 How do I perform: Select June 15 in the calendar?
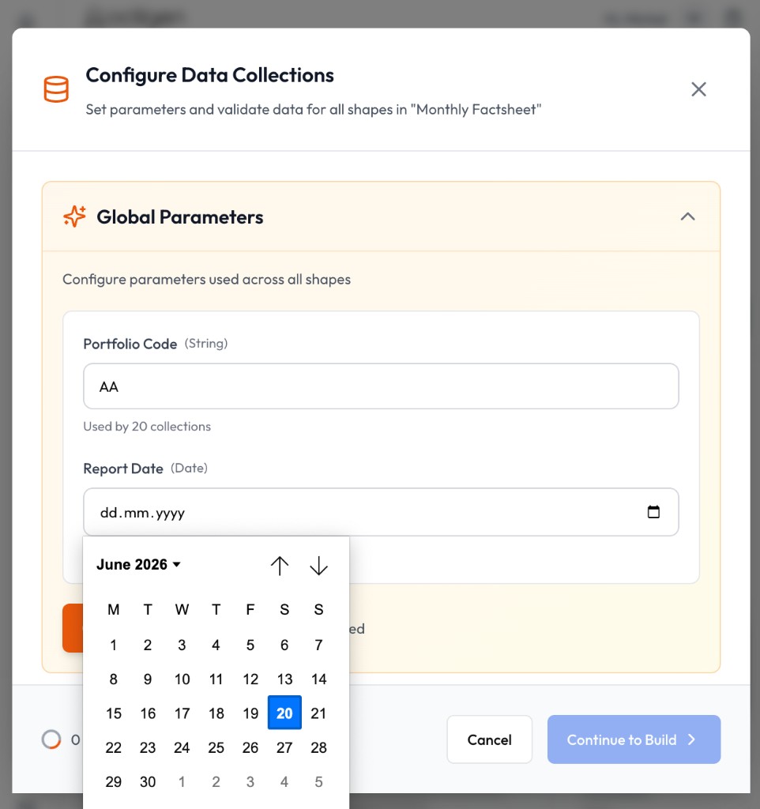click(114, 713)
